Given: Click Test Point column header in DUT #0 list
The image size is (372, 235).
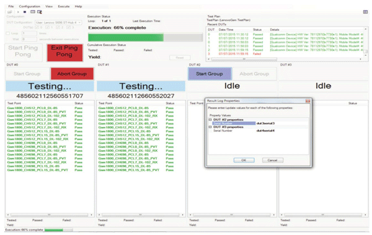Looking at the screenshot, I should [14, 104].
